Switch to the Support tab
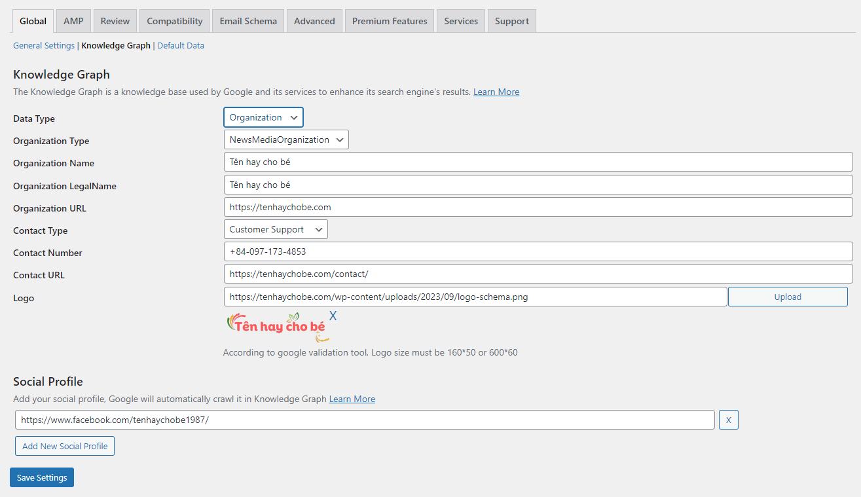Screen dimensions: 861x497 [511, 21]
